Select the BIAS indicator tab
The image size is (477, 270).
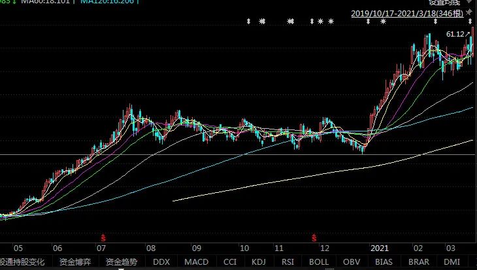click(x=384, y=262)
